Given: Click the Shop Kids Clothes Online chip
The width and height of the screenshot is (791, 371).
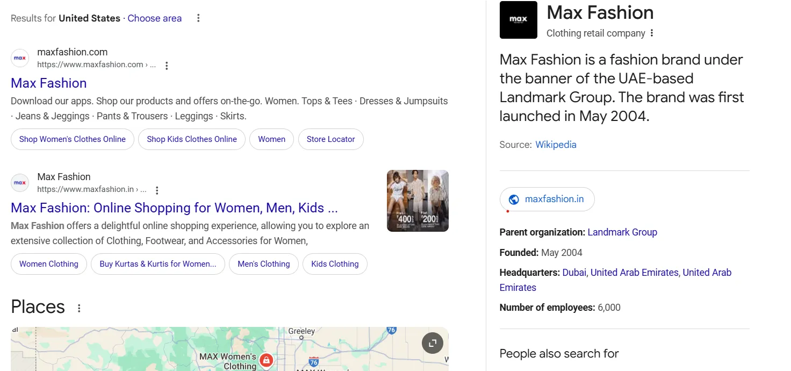Looking at the screenshot, I should coord(191,139).
